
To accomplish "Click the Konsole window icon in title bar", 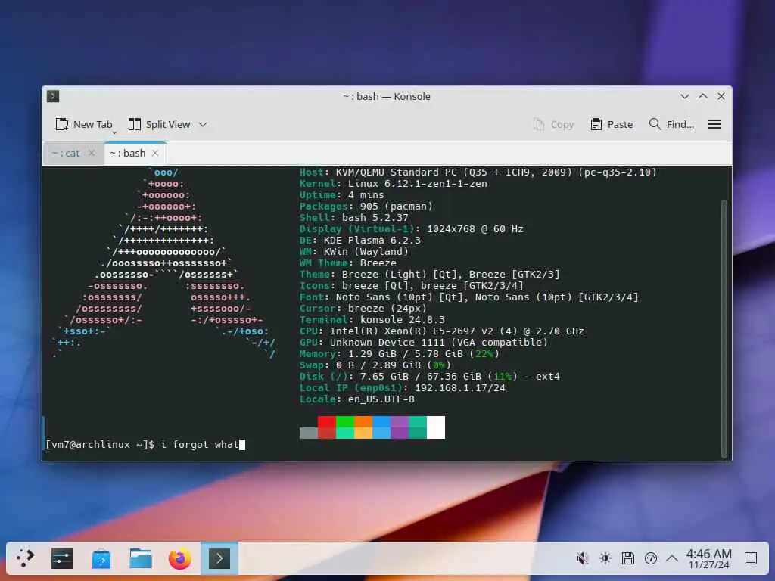I will (53, 96).
